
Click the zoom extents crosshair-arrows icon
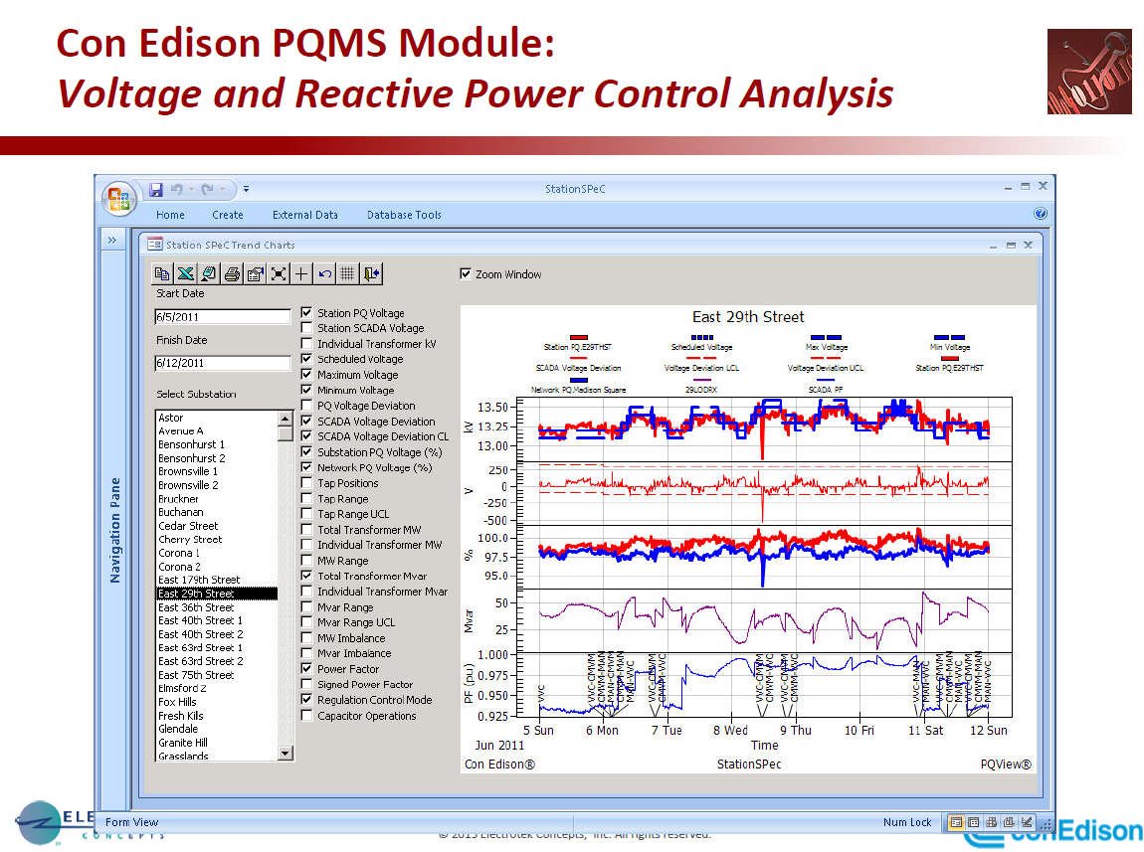[x=279, y=273]
